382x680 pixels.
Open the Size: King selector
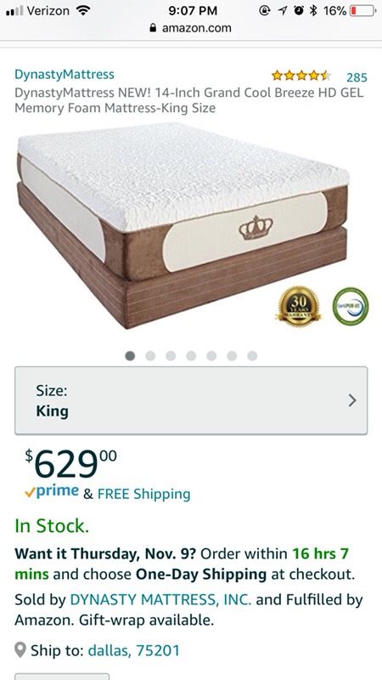pyautogui.click(x=191, y=400)
